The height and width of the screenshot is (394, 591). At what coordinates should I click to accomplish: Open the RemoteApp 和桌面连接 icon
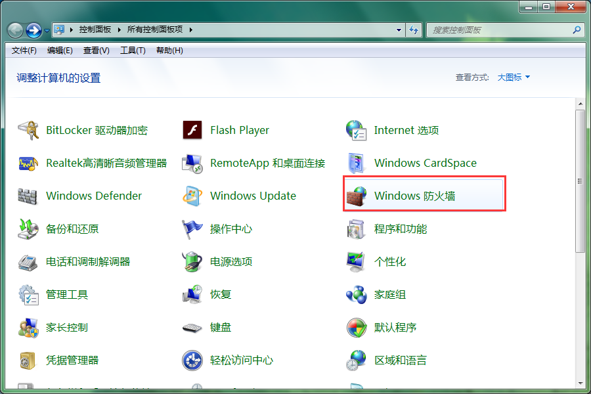click(x=192, y=164)
